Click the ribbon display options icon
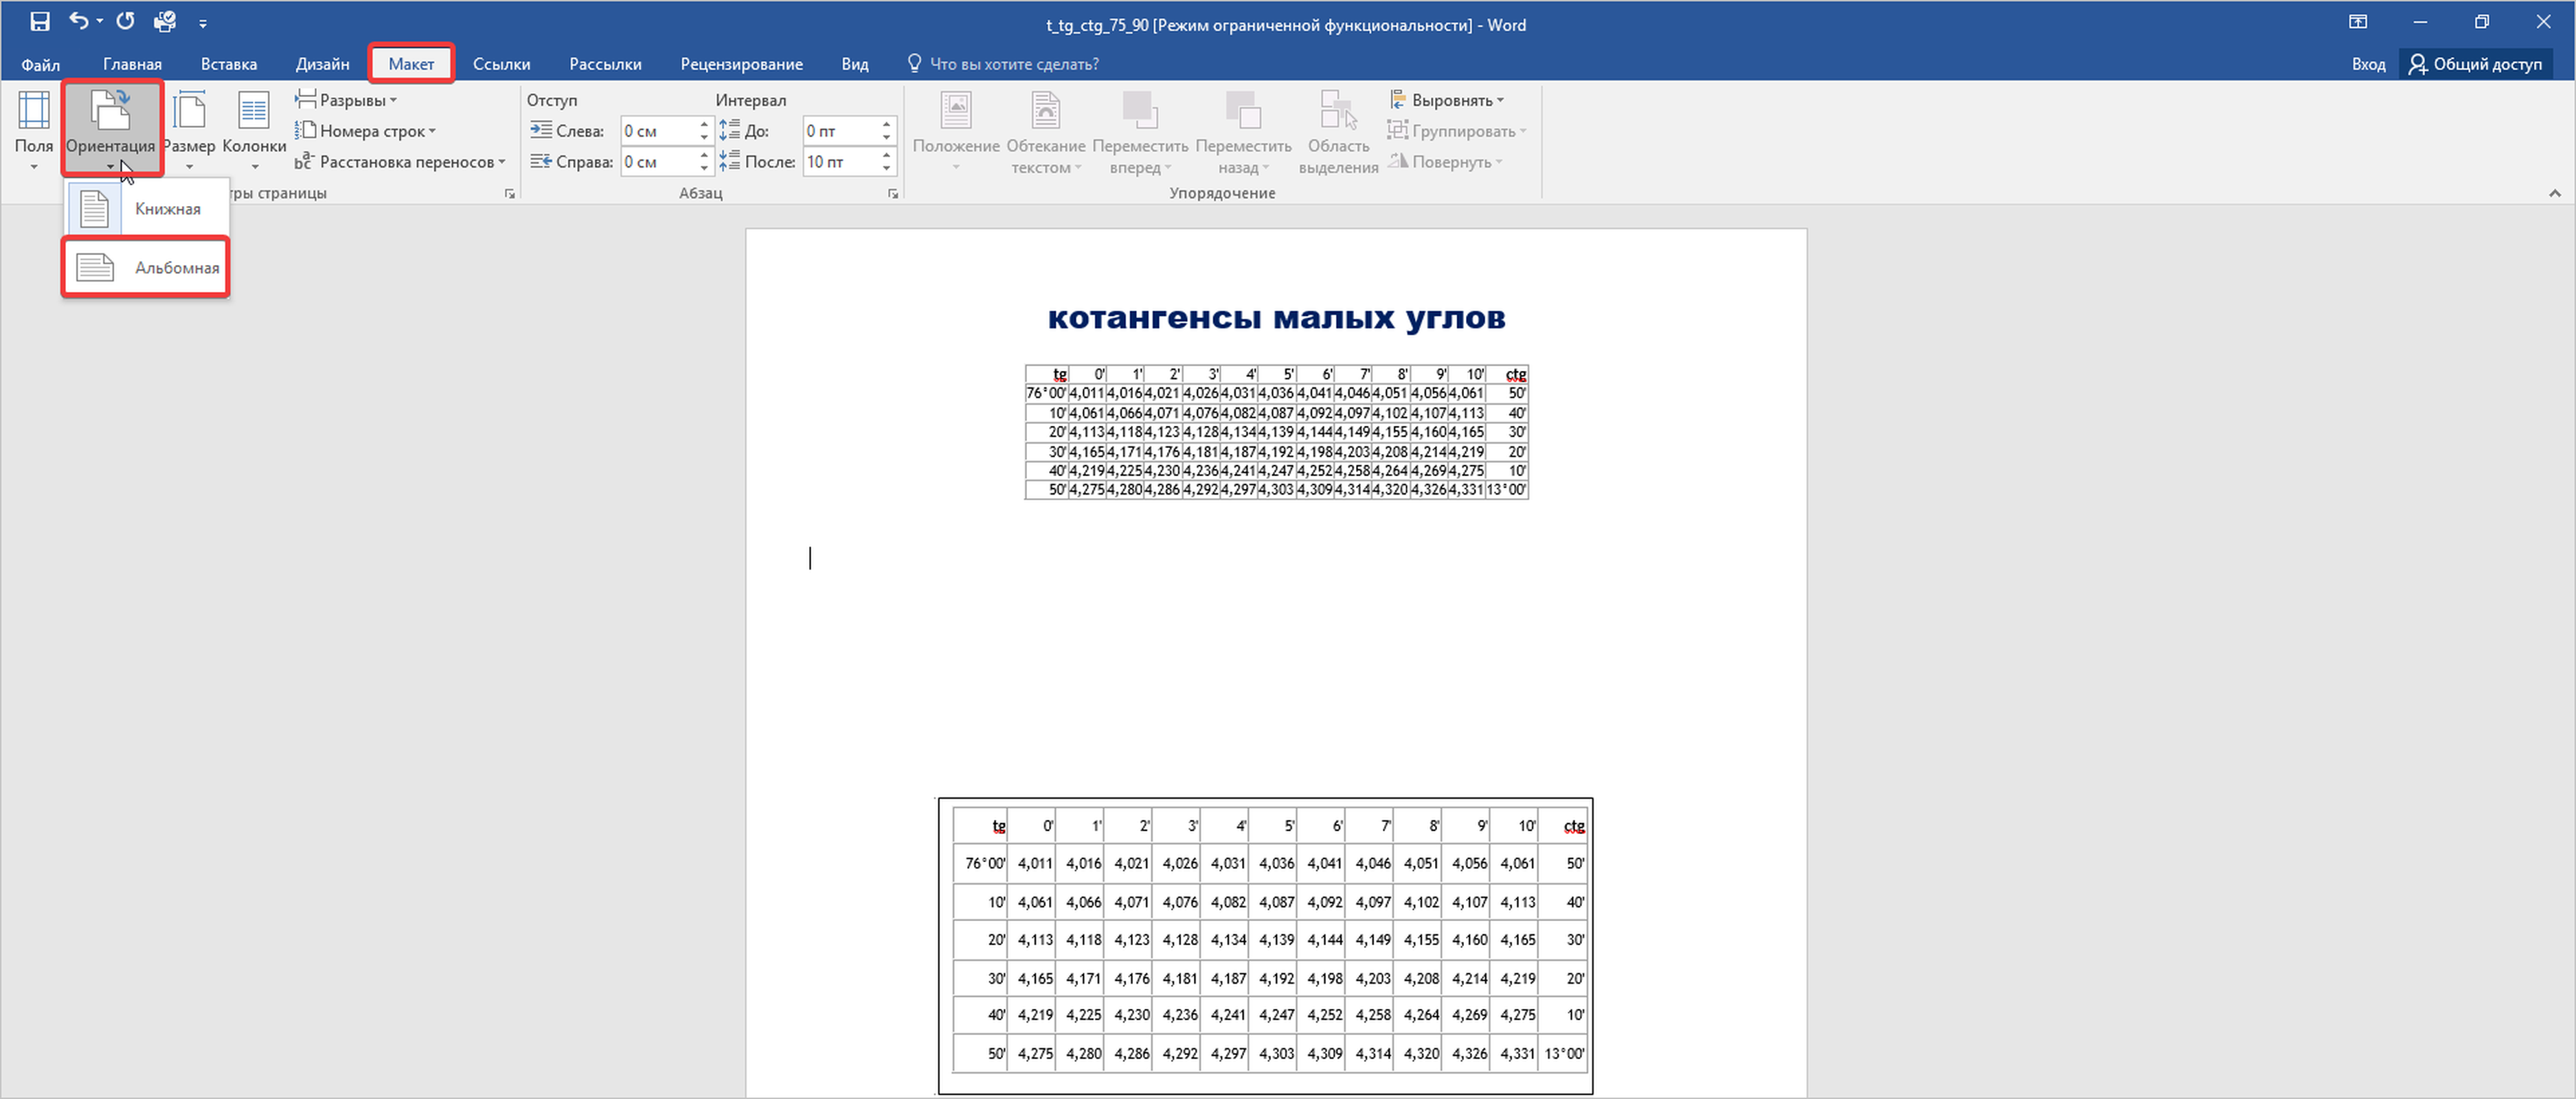Screen dimensions: 2576x1099 [2357, 22]
